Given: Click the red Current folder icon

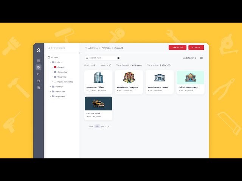Looking at the screenshot, I should click(x=55, y=67).
